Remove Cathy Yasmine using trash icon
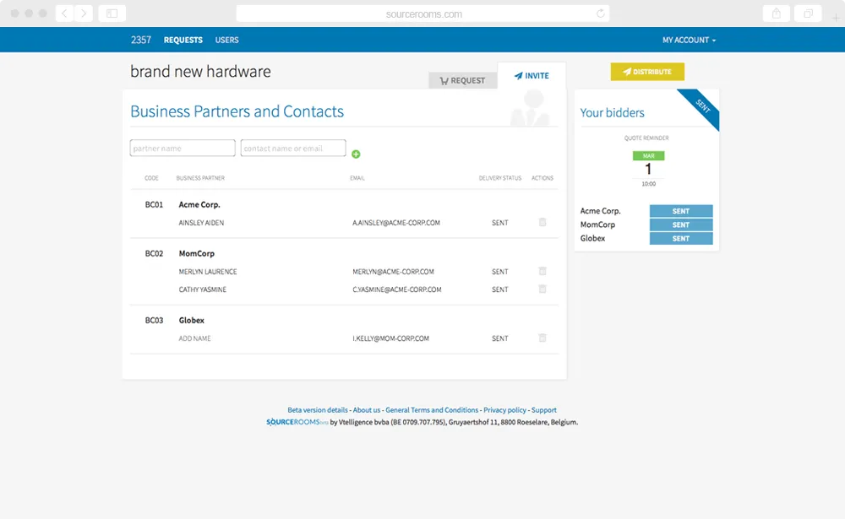The image size is (845, 519). click(542, 289)
